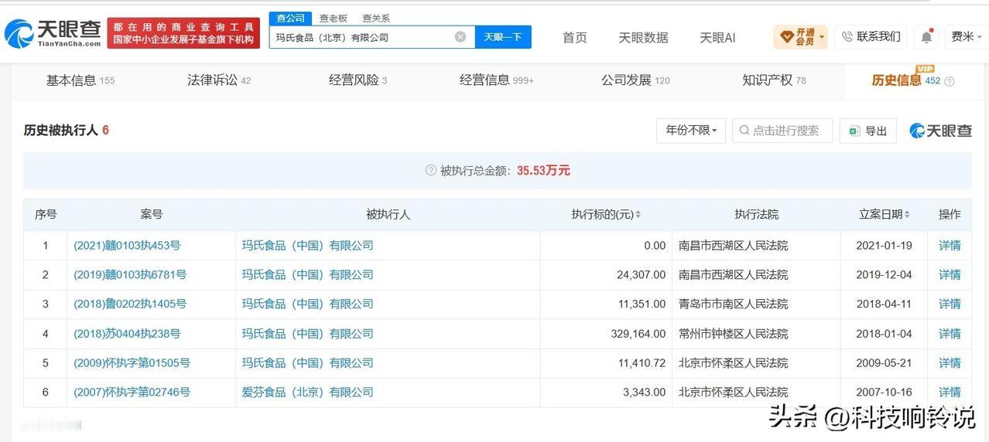Click 详情 for the 2009-05-21 case
Image resolution: width=989 pixels, height=442 pixels.
950,363
